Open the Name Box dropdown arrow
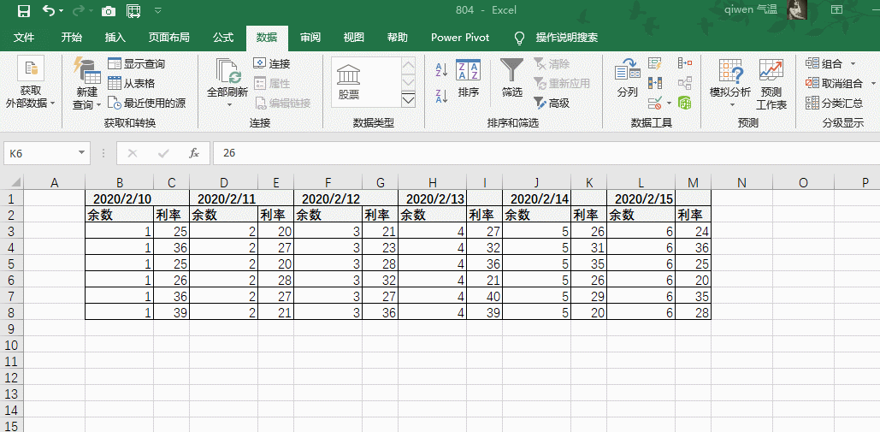Screen dimensions: 880x432 tap(82, 153)
